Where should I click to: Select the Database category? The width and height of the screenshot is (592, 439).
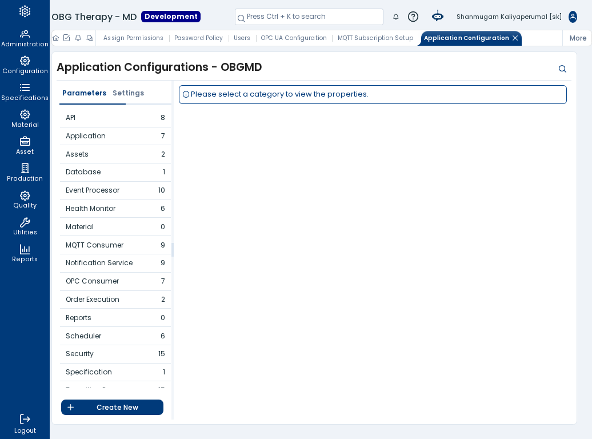click(115, 172)
